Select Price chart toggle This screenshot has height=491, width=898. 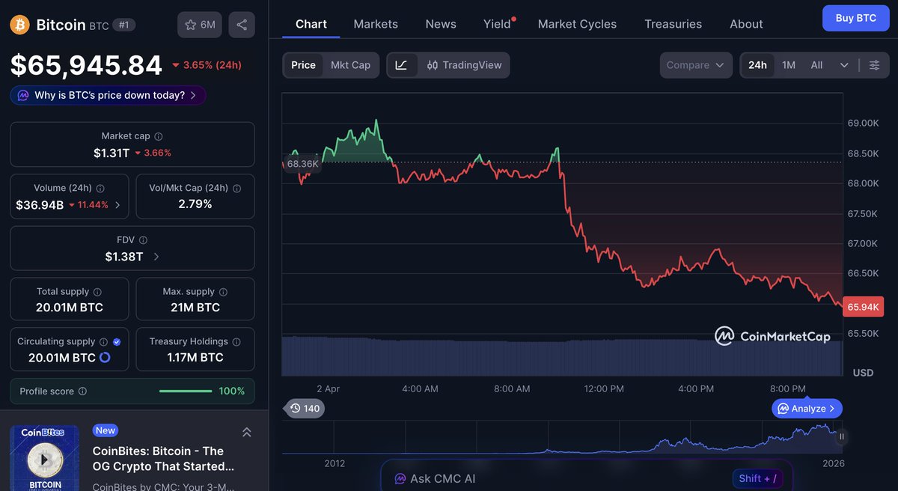click(303, 65)
